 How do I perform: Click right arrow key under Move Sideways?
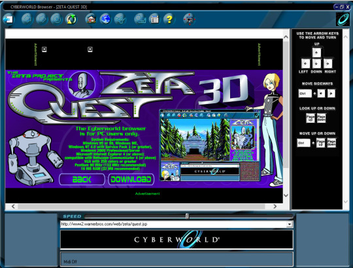pos(331,93)
